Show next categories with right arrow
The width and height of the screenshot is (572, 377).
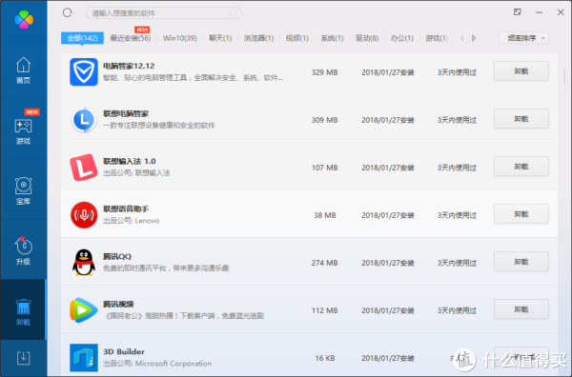click(x=474, y=38)
